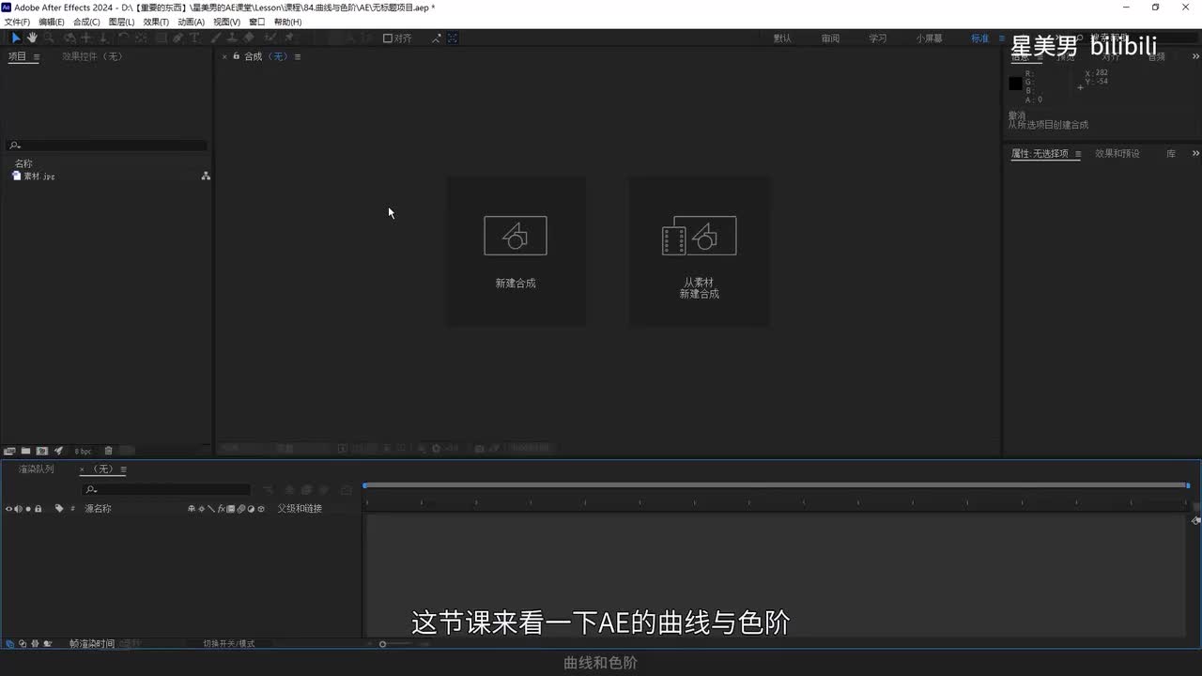
Task: Click 切换开关/模式 in timeline
Action: [229, 644]
